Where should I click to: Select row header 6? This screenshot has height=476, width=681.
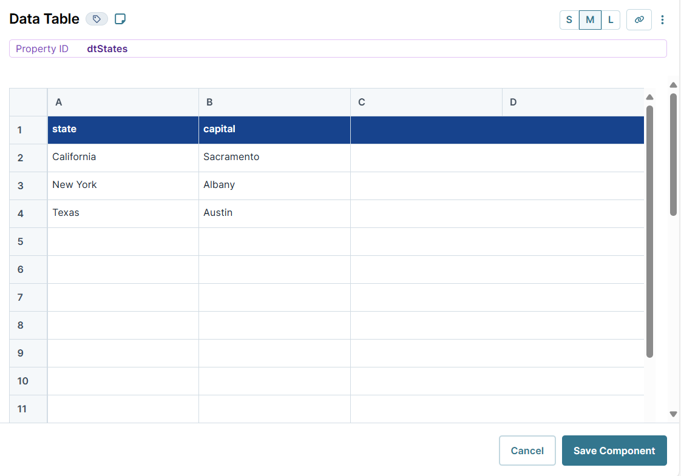point(29,269)
